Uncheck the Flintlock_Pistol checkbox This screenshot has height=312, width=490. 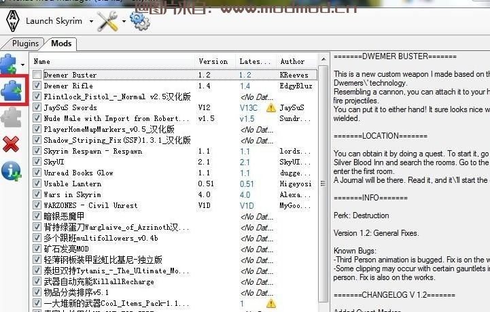37,97
